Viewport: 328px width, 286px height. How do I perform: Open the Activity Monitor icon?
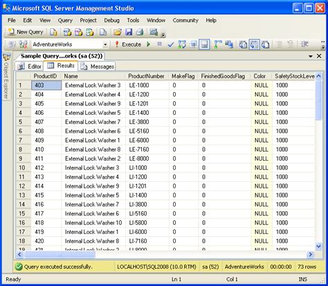154,32
